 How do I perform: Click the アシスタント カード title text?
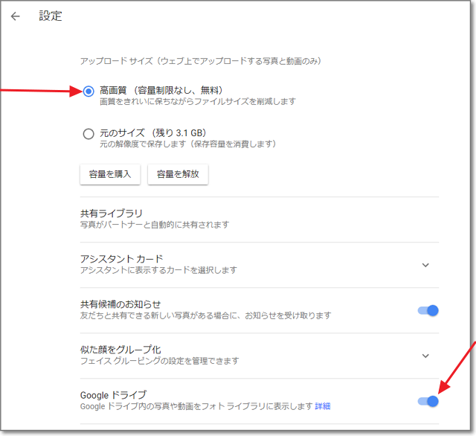click(x=121, y=259)
